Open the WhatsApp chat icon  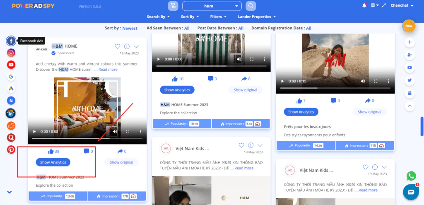411,176
